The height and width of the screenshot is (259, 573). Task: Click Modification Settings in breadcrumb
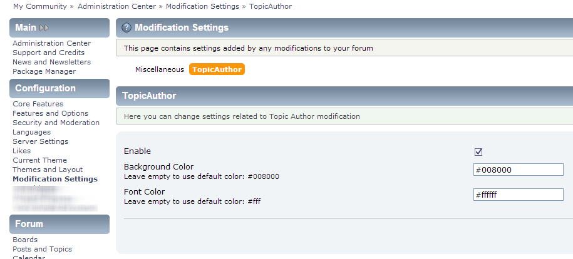coord(202,6)
